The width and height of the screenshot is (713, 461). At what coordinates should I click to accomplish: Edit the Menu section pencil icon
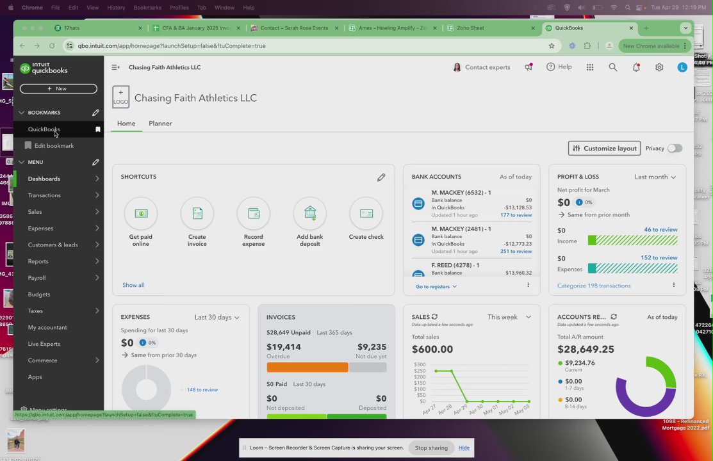(95, 162)
